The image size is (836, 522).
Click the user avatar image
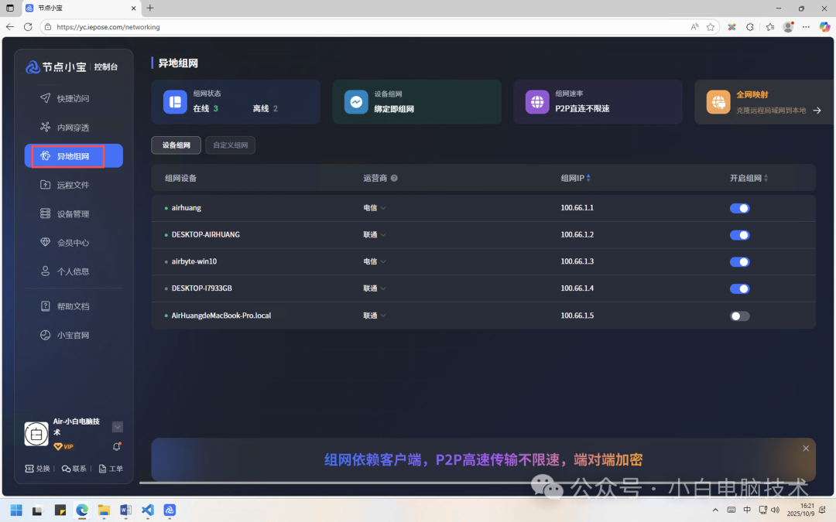point(36,434)
